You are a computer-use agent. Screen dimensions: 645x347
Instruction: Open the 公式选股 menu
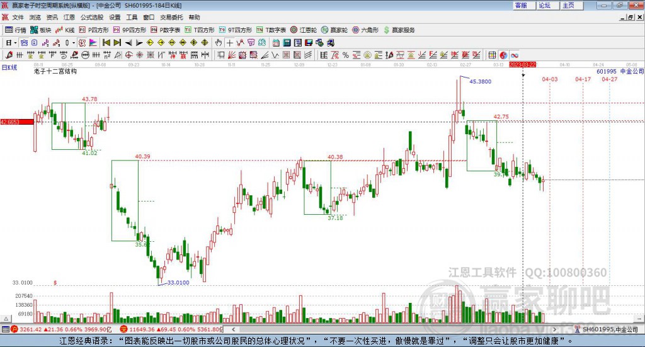pyautogui.click(x=92, y=17)
